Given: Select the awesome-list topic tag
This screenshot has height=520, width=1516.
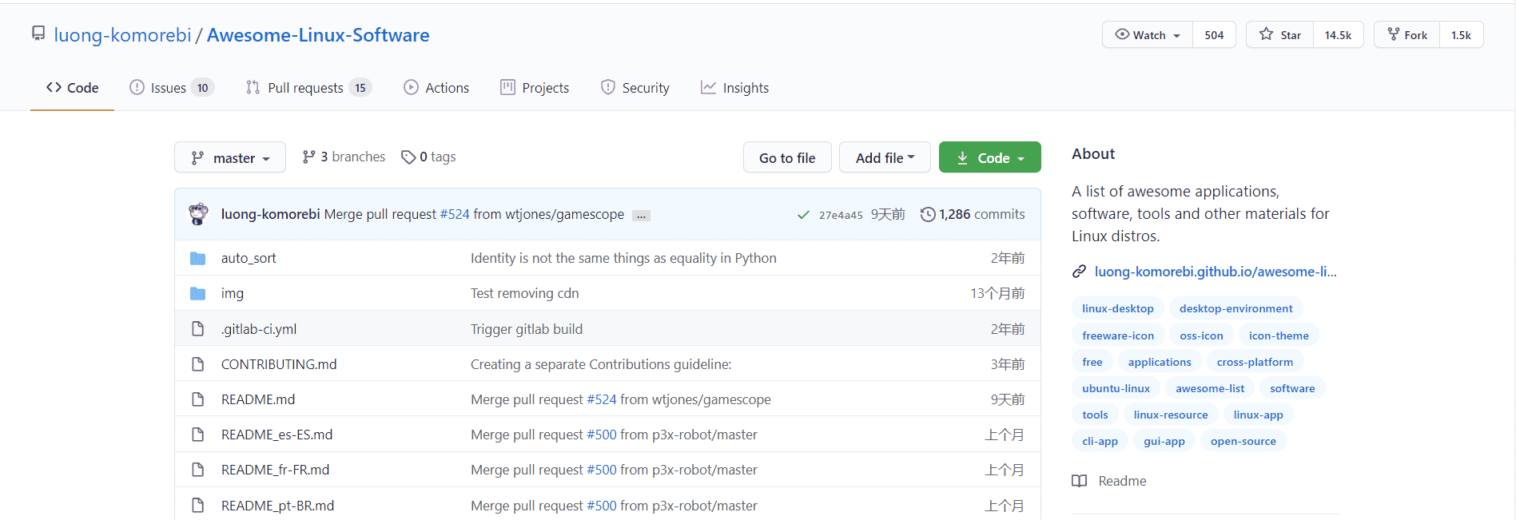Looking at the screenshot, I should click(1210, 388).
